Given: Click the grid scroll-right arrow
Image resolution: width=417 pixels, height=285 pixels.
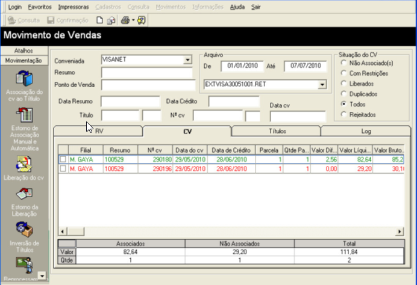Looking at the screenshot, I should tap(400, 231).
